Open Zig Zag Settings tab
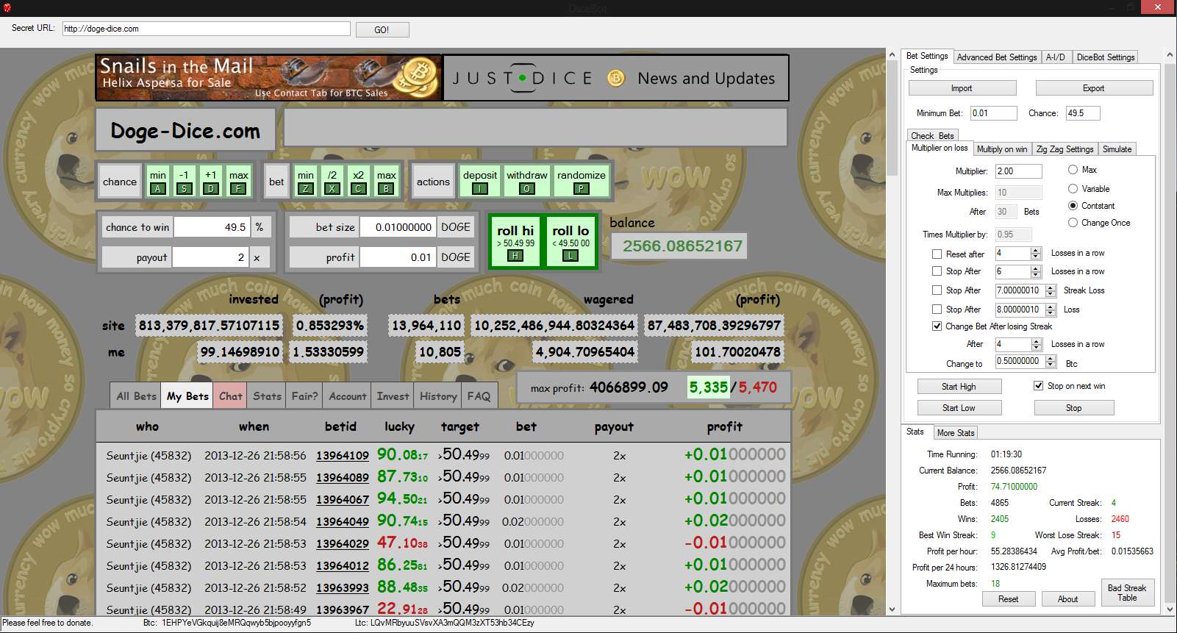The height and width of the screenshot is (633, 1177). pos(1065,149)
